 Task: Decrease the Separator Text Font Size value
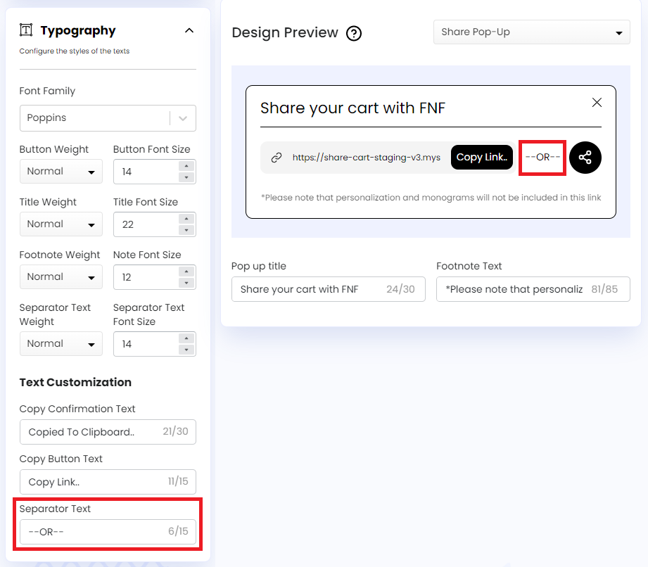[186, 350]
